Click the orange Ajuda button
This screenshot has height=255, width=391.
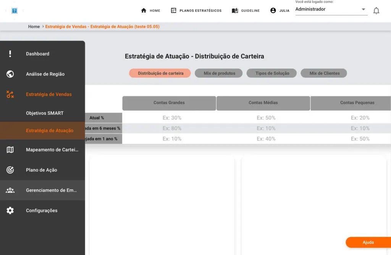pyautogui.click(x=368, y=242)
